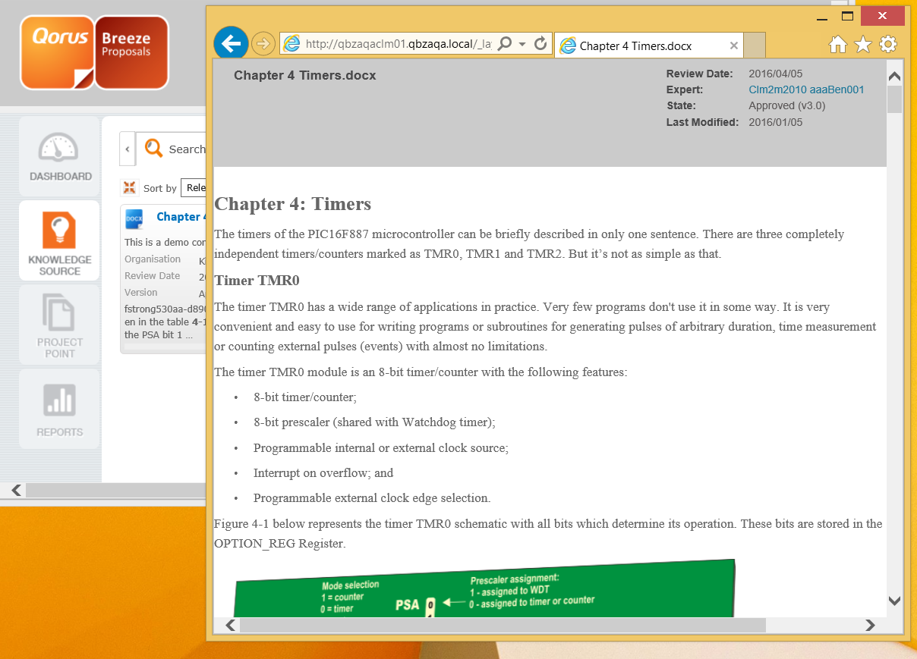Click bullet 'Programmable internal or external clock source;'
The image size is (917, 659).
pyautogui.click(x=381, y=447)
